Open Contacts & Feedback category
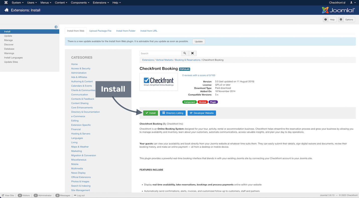Viewport: 359px width, 198px height. point(83,99)
